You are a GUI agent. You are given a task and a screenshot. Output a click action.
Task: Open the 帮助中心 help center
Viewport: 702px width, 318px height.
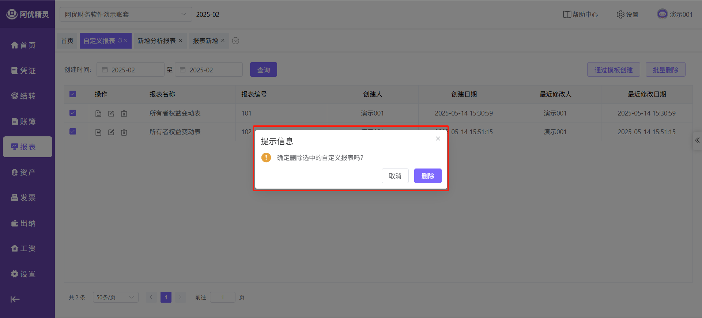tap(580, 15)
